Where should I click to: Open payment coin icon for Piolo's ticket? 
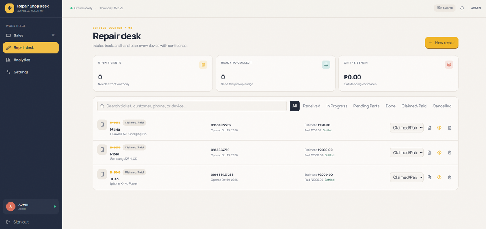(x=439, y=153)
